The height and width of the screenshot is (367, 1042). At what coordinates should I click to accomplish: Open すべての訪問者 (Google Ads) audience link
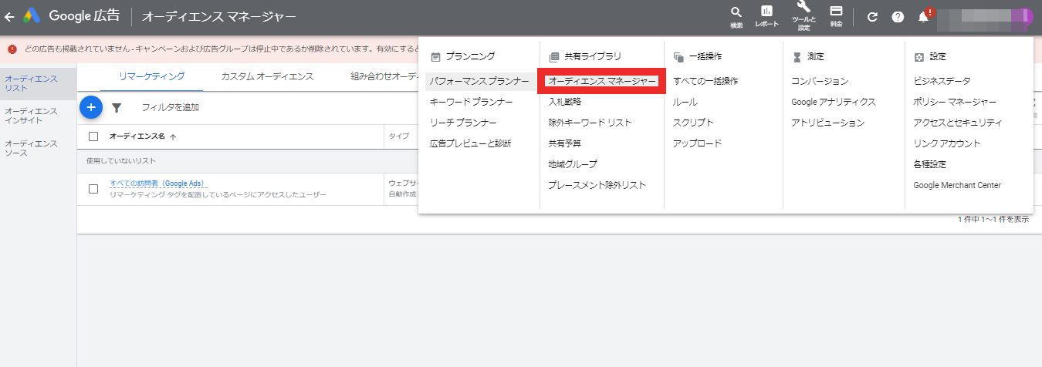tap(158, 183)
